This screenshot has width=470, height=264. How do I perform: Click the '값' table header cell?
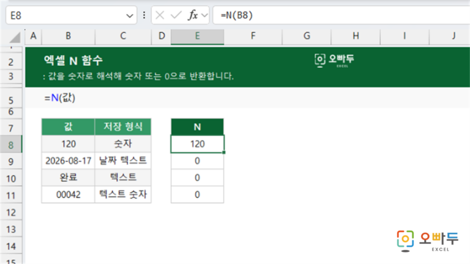click(69, 127)
